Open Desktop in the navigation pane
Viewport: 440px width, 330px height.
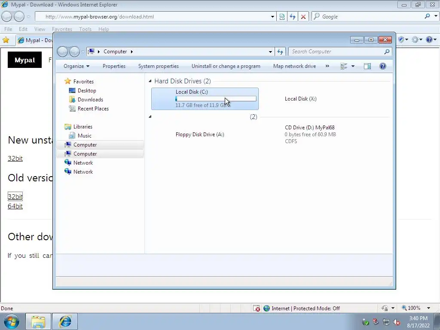pyautogui.click(x=87, y=91)
